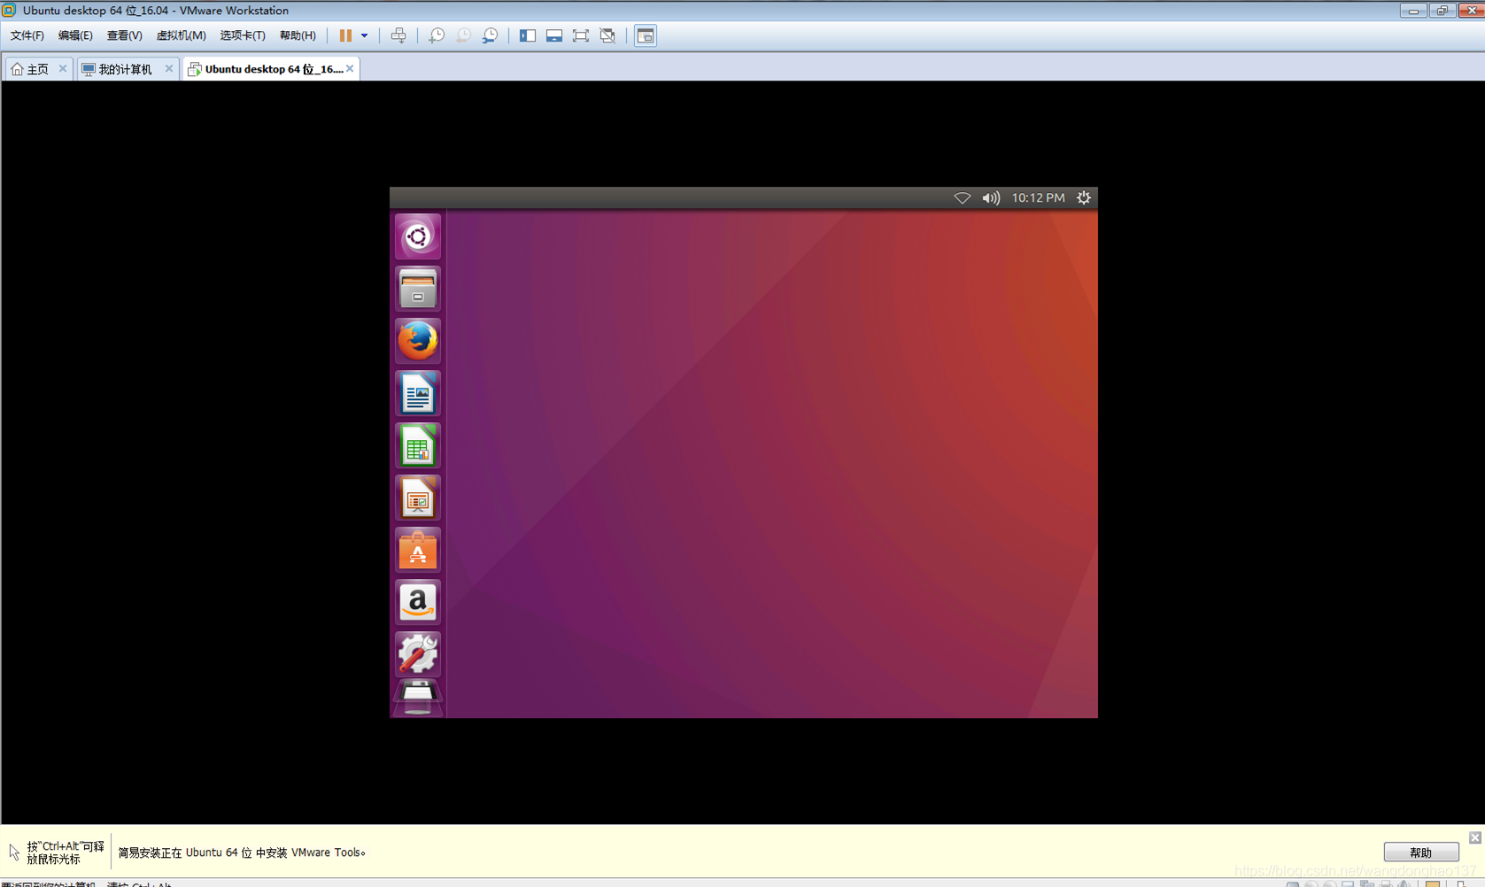Click the 10:12 PM clock
The width and height of the screenshot is (1485, 887).
click(1038, 198)
